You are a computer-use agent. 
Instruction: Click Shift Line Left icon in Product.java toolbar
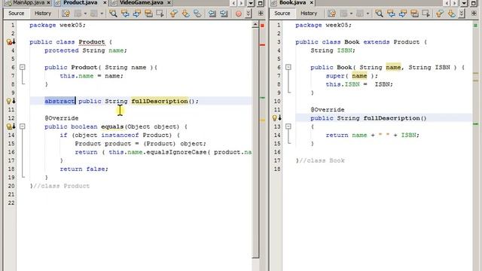pos(212,14)
